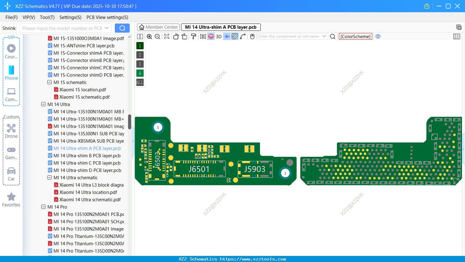Open the Member Center

point(158,27)
